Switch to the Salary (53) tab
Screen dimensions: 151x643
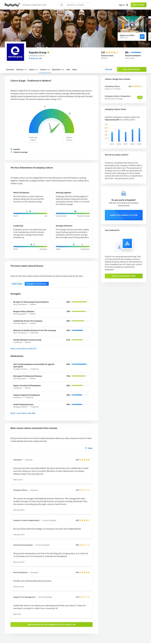(x=33, y=69)
